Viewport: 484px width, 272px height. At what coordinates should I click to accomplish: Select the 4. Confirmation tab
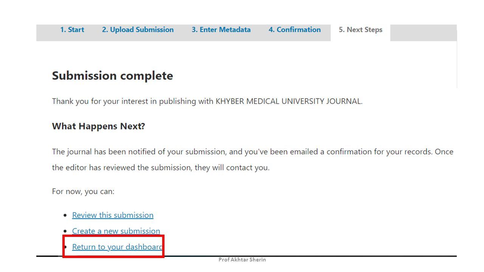[295, 29]
